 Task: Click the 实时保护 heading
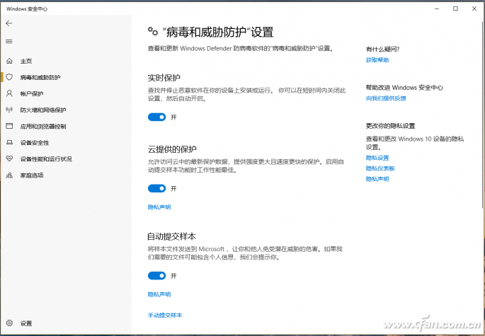pos(164,78)
